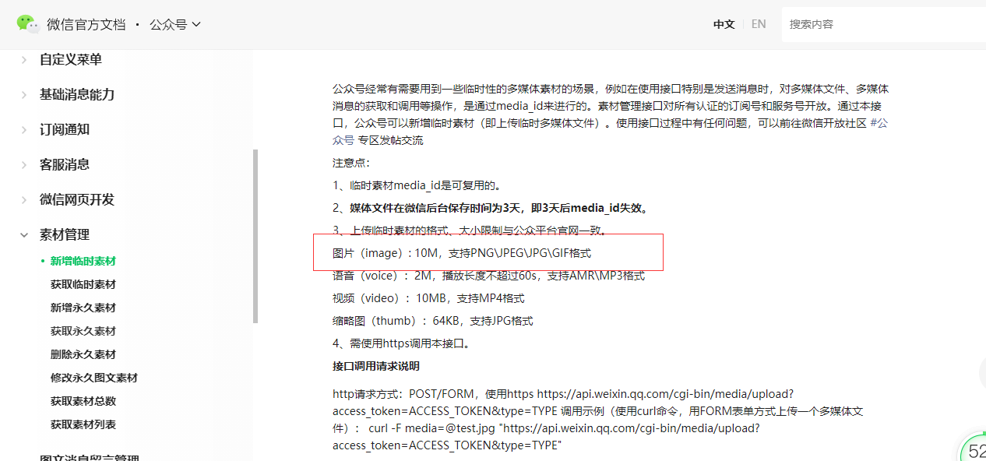Expand the 自定义菜单 section
The width and height of the screenshot is (986, 461).
point(70,60)
